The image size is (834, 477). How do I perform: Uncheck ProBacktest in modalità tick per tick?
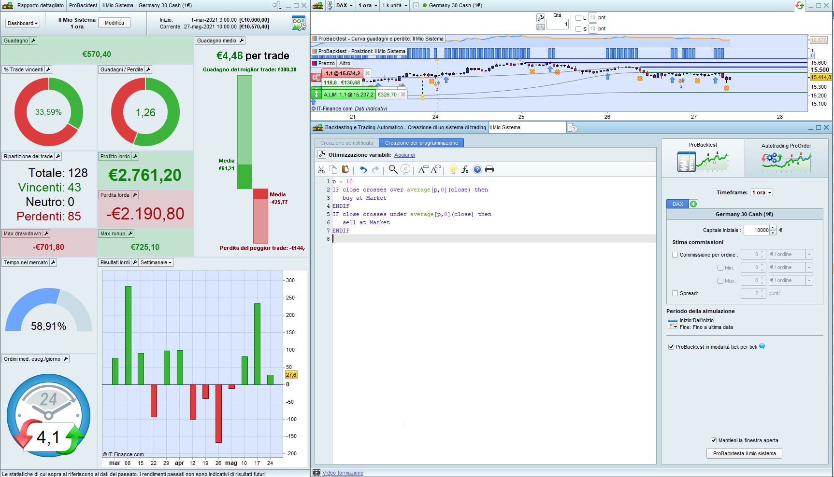[671, 347]
